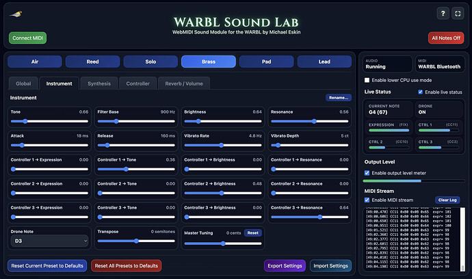
Task: Click the MIDI WARBL Bluetooth status box
Action: tap(440, 64)
